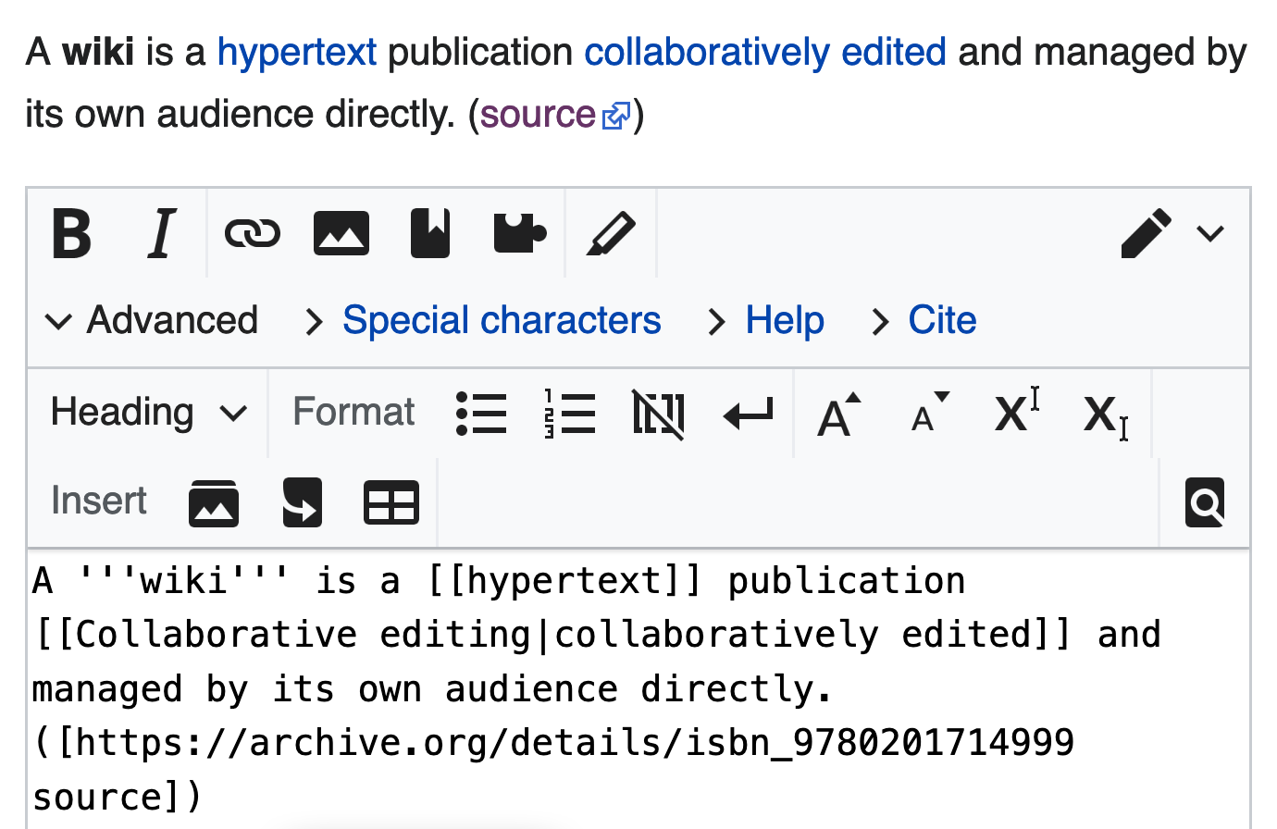Toggle syntax highlighting marker icon

coord(611,233)
